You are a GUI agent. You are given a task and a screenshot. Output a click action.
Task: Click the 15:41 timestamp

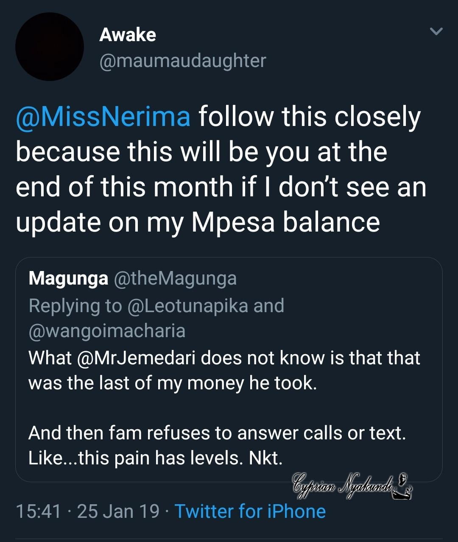tap(39, 511)
